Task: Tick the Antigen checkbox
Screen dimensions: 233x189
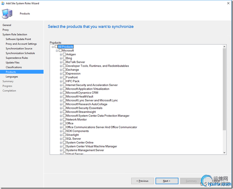Action: click(x=64, y=54)
